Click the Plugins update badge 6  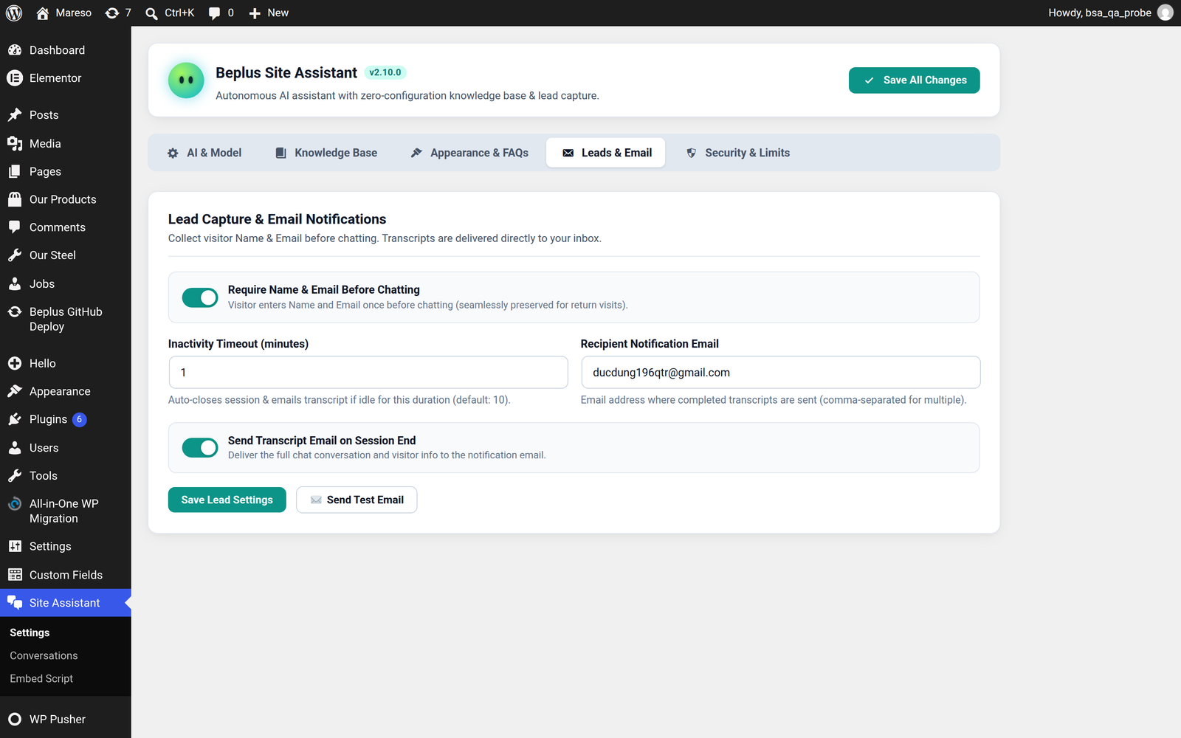tap(80, 419)
